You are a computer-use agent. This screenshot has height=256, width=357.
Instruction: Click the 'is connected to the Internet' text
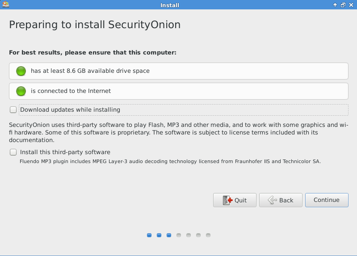tap(71, 91)
